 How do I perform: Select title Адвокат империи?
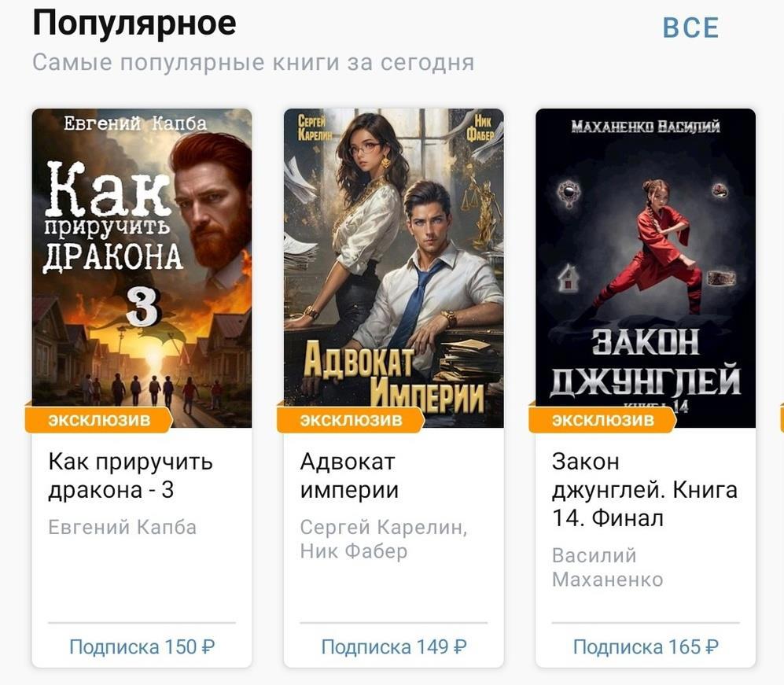tap(349, 476)
